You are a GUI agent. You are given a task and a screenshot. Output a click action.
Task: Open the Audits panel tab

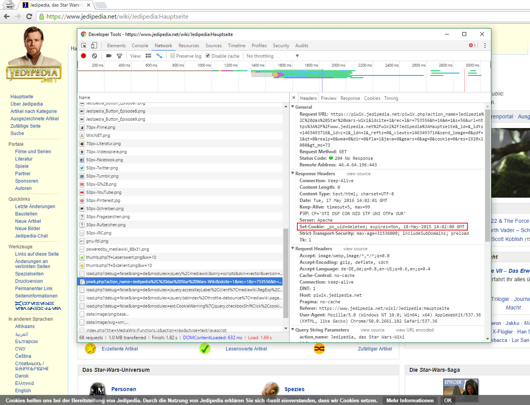[302, 45]
